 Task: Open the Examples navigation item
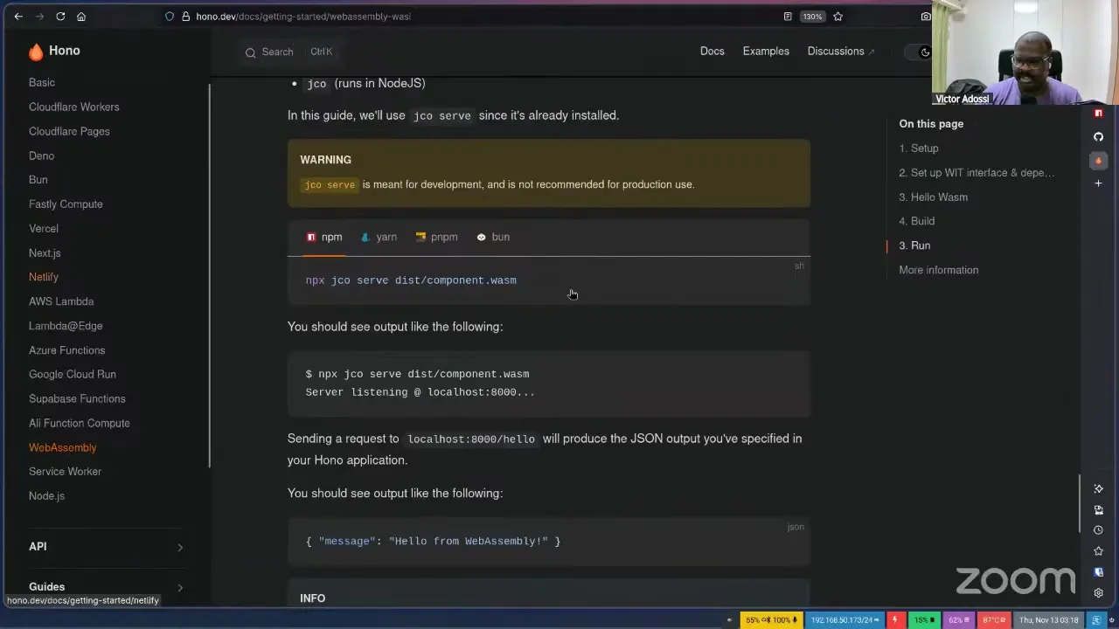click(766, 52)
